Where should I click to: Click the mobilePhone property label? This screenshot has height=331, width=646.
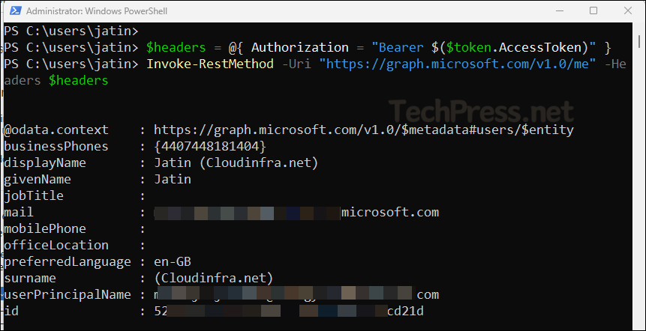45,229
